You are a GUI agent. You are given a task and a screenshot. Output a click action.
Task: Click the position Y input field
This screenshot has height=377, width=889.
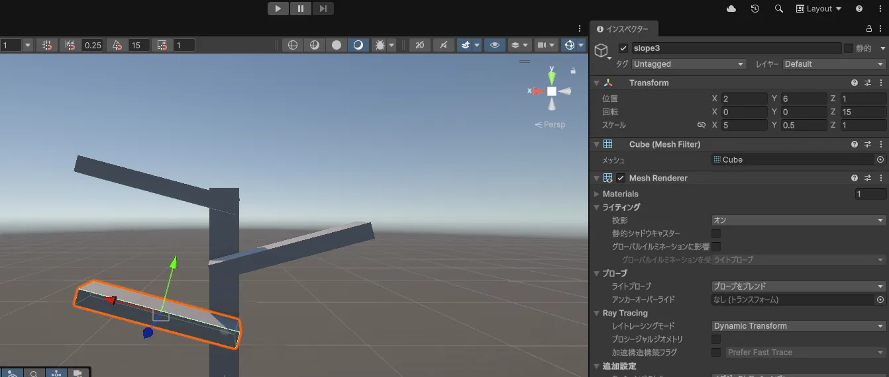(x=804, y=99)
